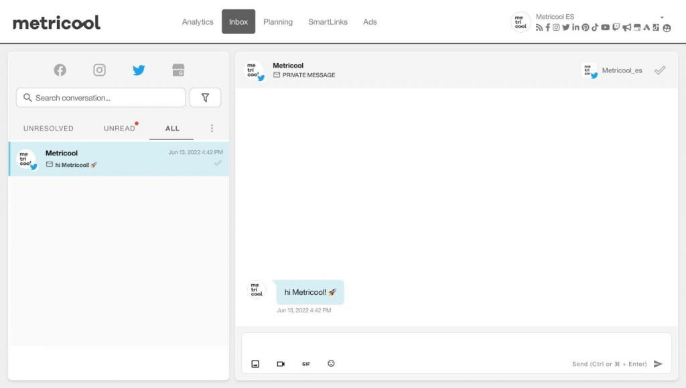The image size is (686, 388).
Task: Click the Twitch icon in account header
Action: pyautogui.click(x=616, y=27)
